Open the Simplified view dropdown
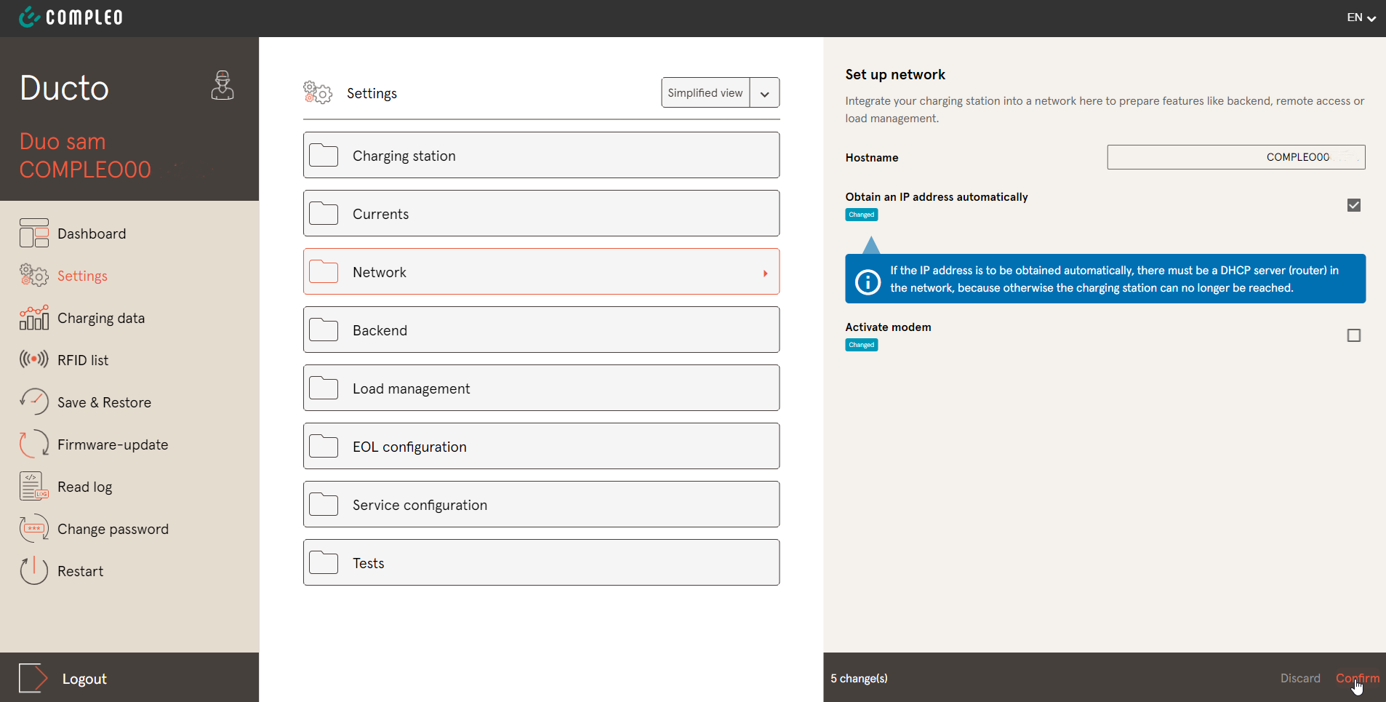 764,93
